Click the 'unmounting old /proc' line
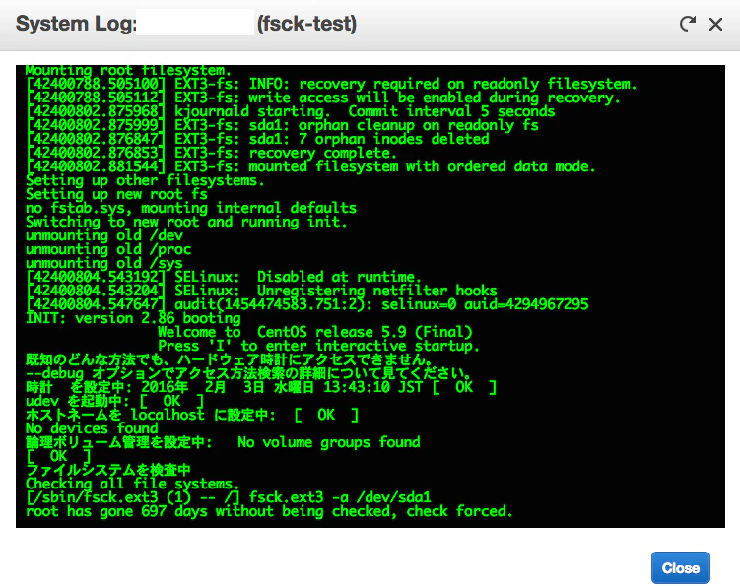 point(108,249)
